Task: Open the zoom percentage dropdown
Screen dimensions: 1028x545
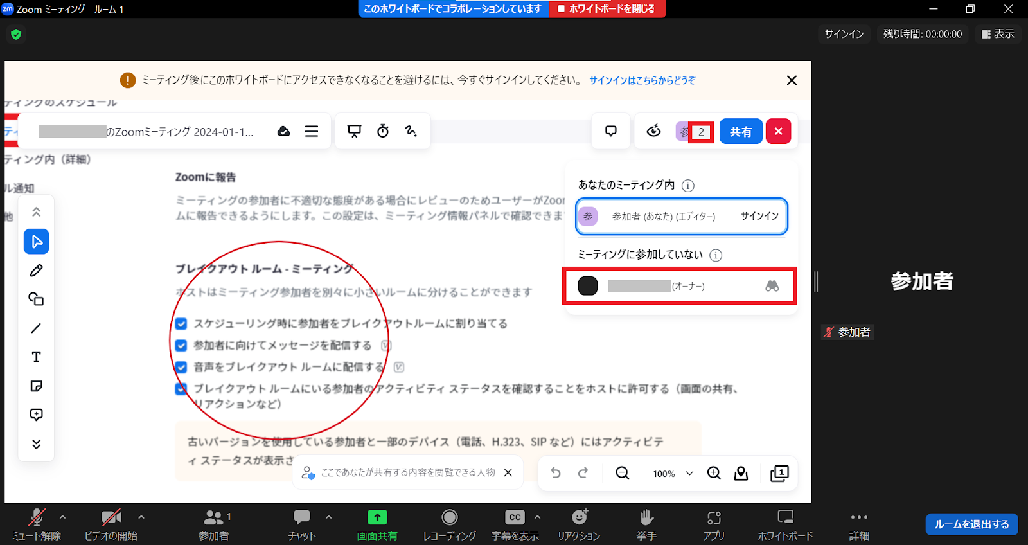Action: tap(689, 473)
